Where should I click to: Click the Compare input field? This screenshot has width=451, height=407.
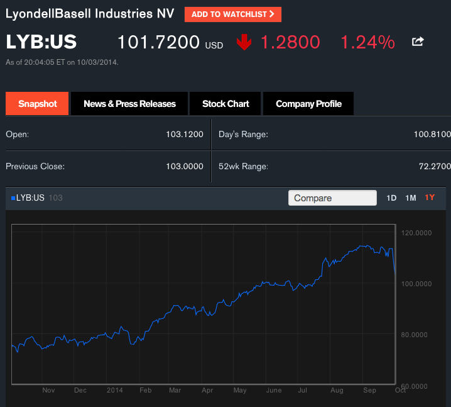pyautogui.click(x=332, y=198)
